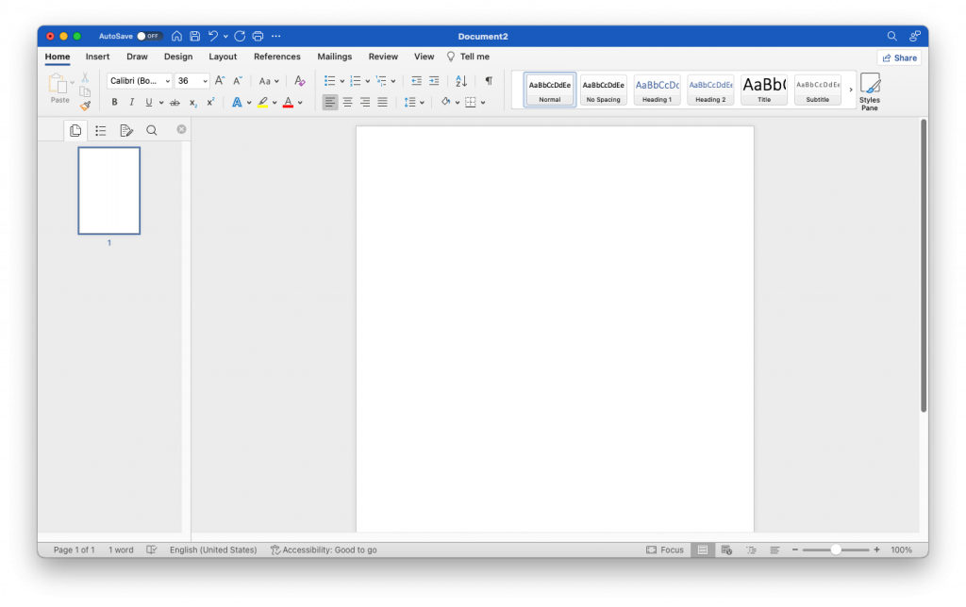Open the sidebar search pane icon
Image resolution: width=966 pixels, height=607 pixels.
click(152, 130)
